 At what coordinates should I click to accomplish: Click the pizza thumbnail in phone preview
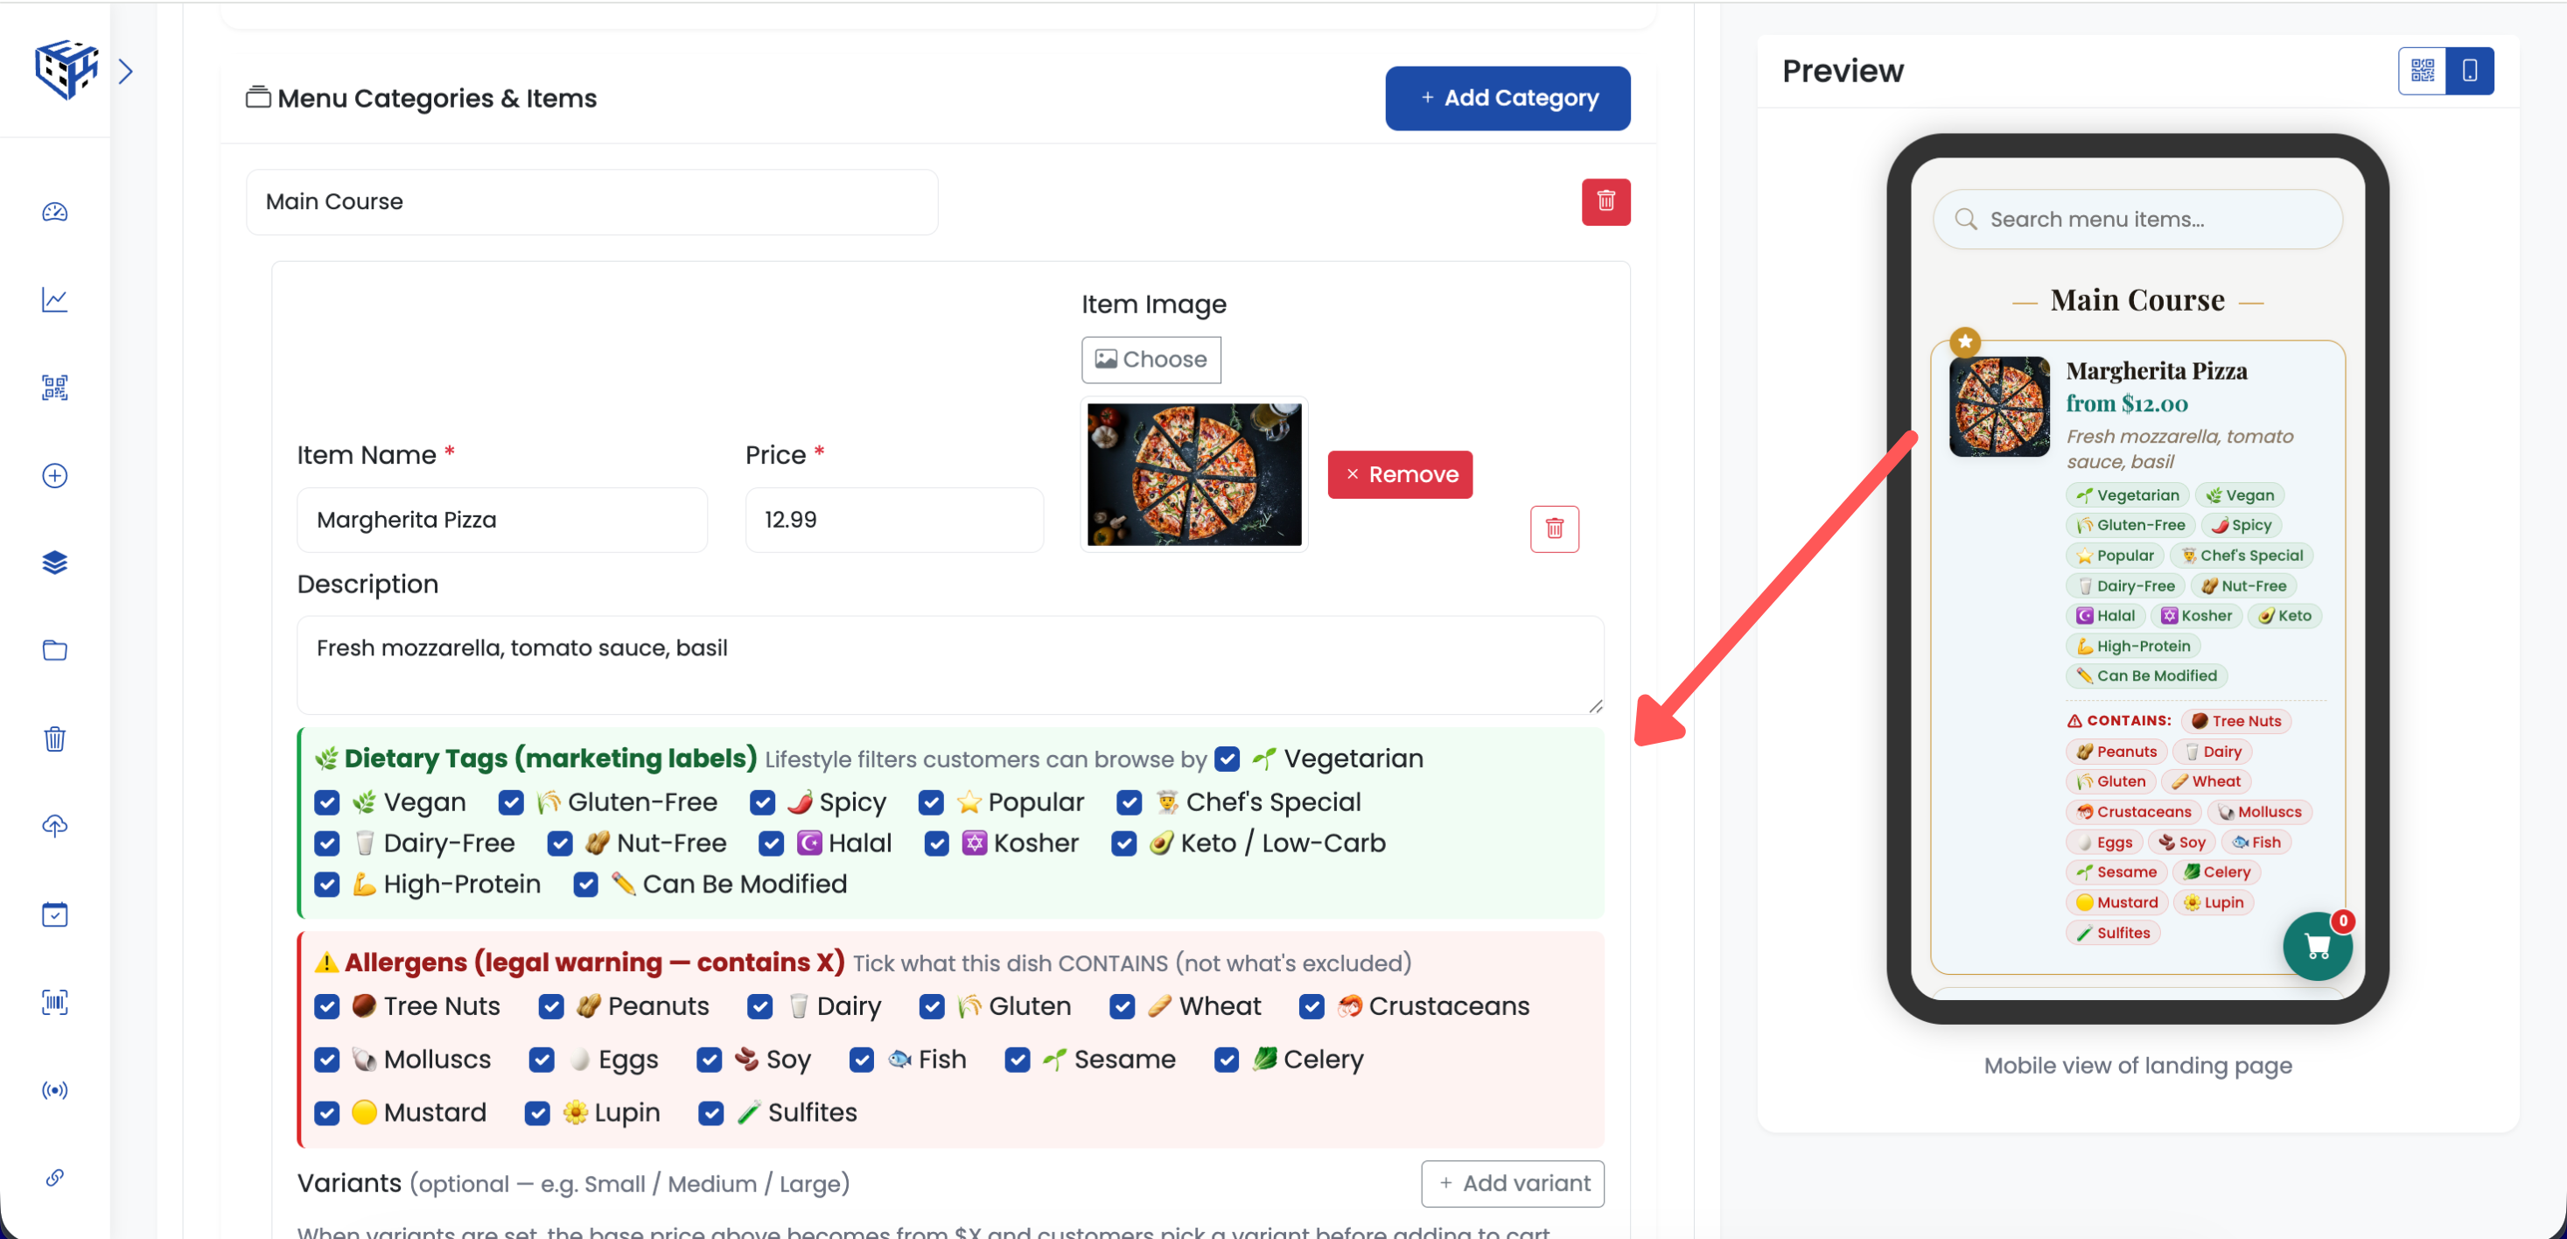pyautogui.click(x=1999, y=407)
